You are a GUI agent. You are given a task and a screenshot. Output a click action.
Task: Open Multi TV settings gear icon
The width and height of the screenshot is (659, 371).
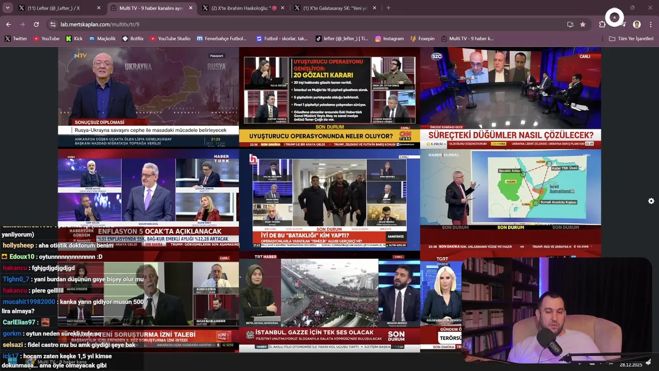651,201
